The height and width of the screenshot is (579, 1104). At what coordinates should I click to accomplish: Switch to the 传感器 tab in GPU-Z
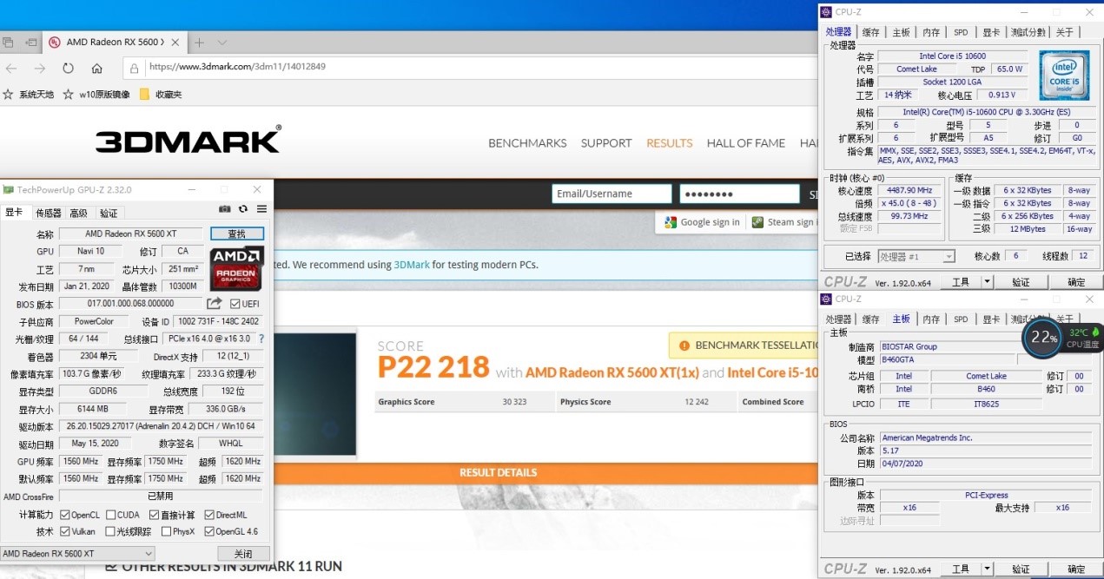49,214
